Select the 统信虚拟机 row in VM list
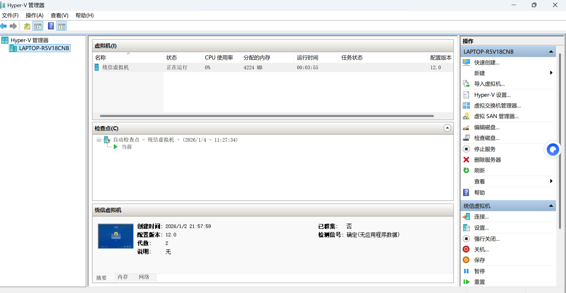The height and width of the screenshot is (293, 566). pos(273,67)
